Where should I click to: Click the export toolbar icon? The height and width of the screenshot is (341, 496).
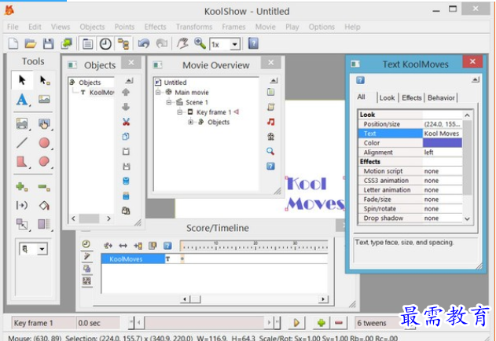tap(67, 44)
